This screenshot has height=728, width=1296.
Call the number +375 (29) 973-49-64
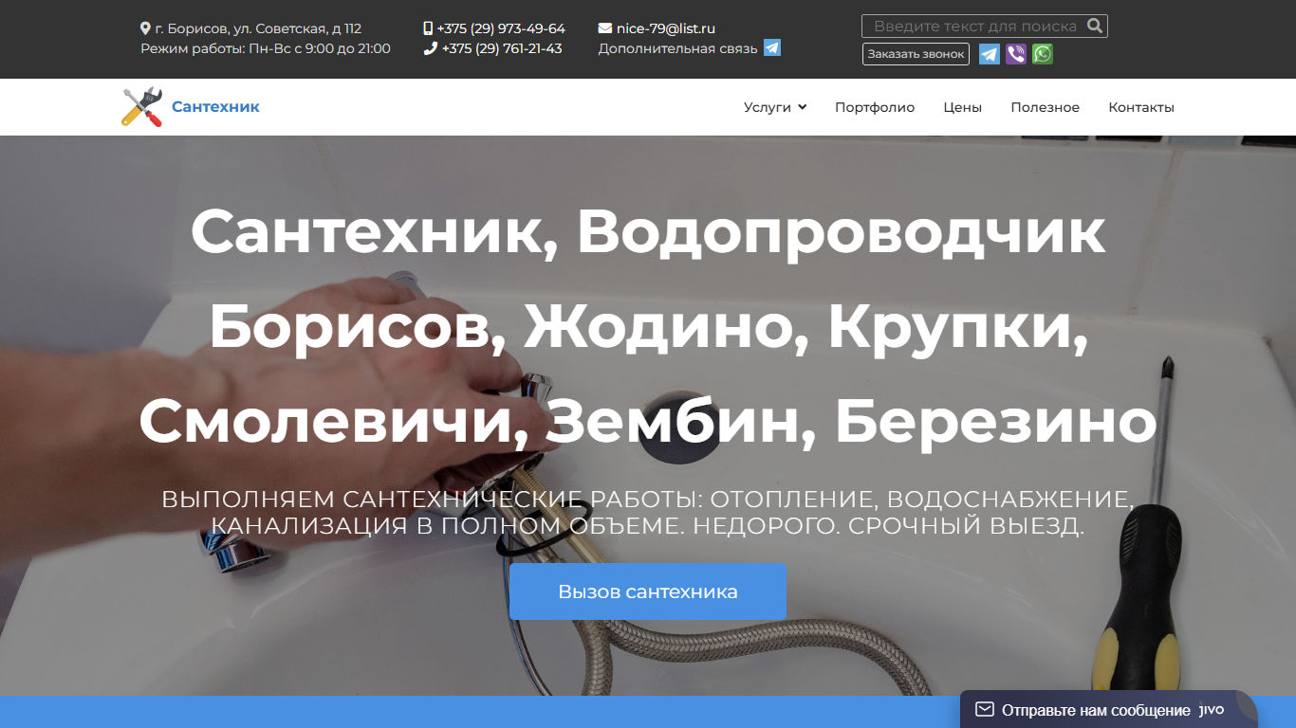tap(501, 28)
